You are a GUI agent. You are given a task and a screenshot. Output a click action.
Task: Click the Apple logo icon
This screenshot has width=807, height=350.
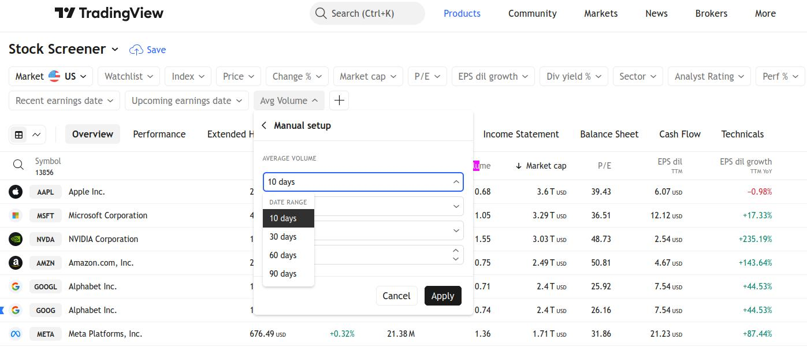pos(16,192)
